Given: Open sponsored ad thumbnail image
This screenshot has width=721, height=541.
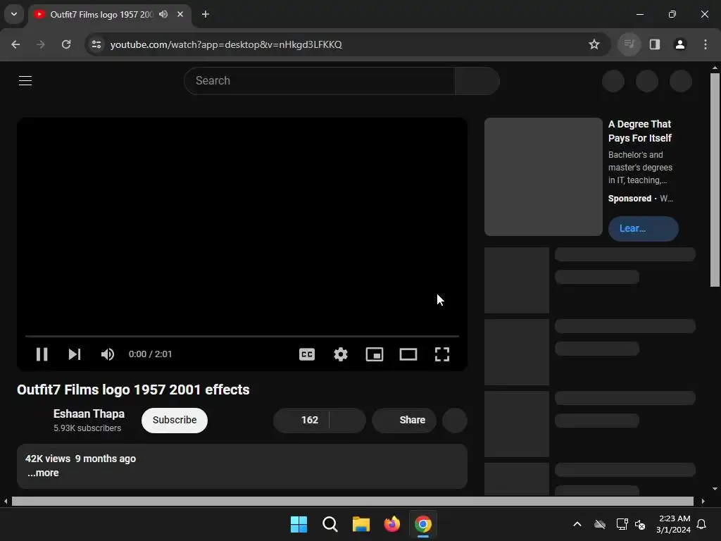Looking at the screenshot, I should pos(544,177).
